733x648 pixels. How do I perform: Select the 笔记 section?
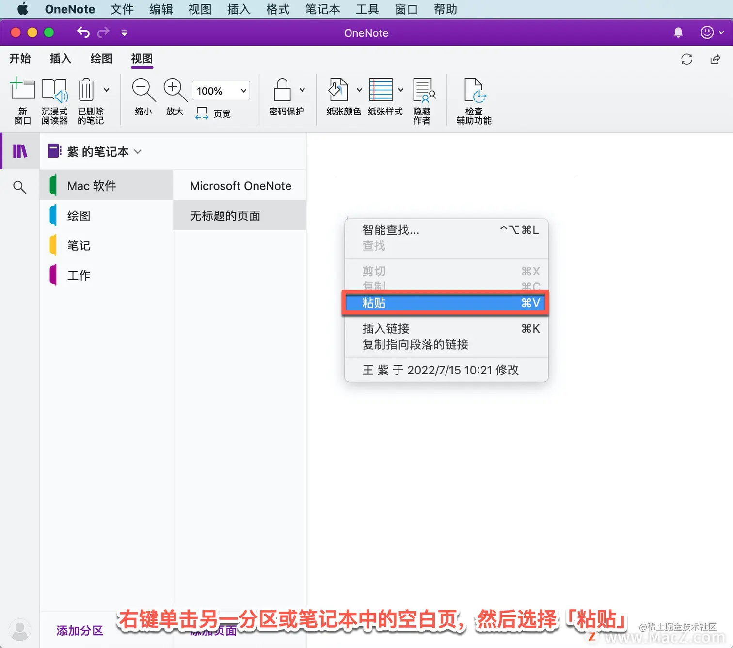tap(106, 245)
